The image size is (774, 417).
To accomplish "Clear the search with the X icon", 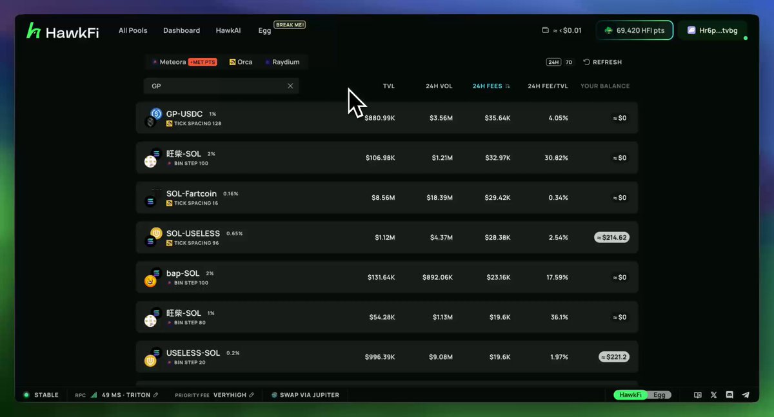I will pyautogui.click(x=290, y=86).
